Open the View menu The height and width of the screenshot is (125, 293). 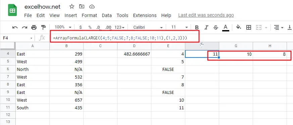point(55,15)
